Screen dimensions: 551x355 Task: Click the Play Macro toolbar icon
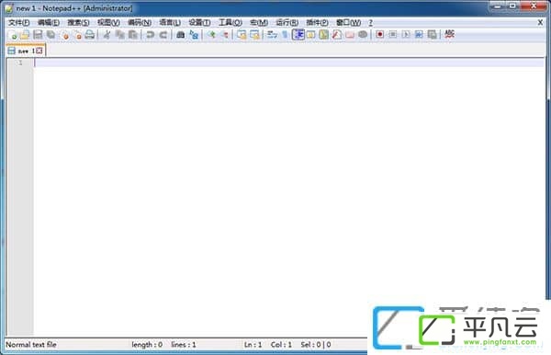[x=406, y=34]
